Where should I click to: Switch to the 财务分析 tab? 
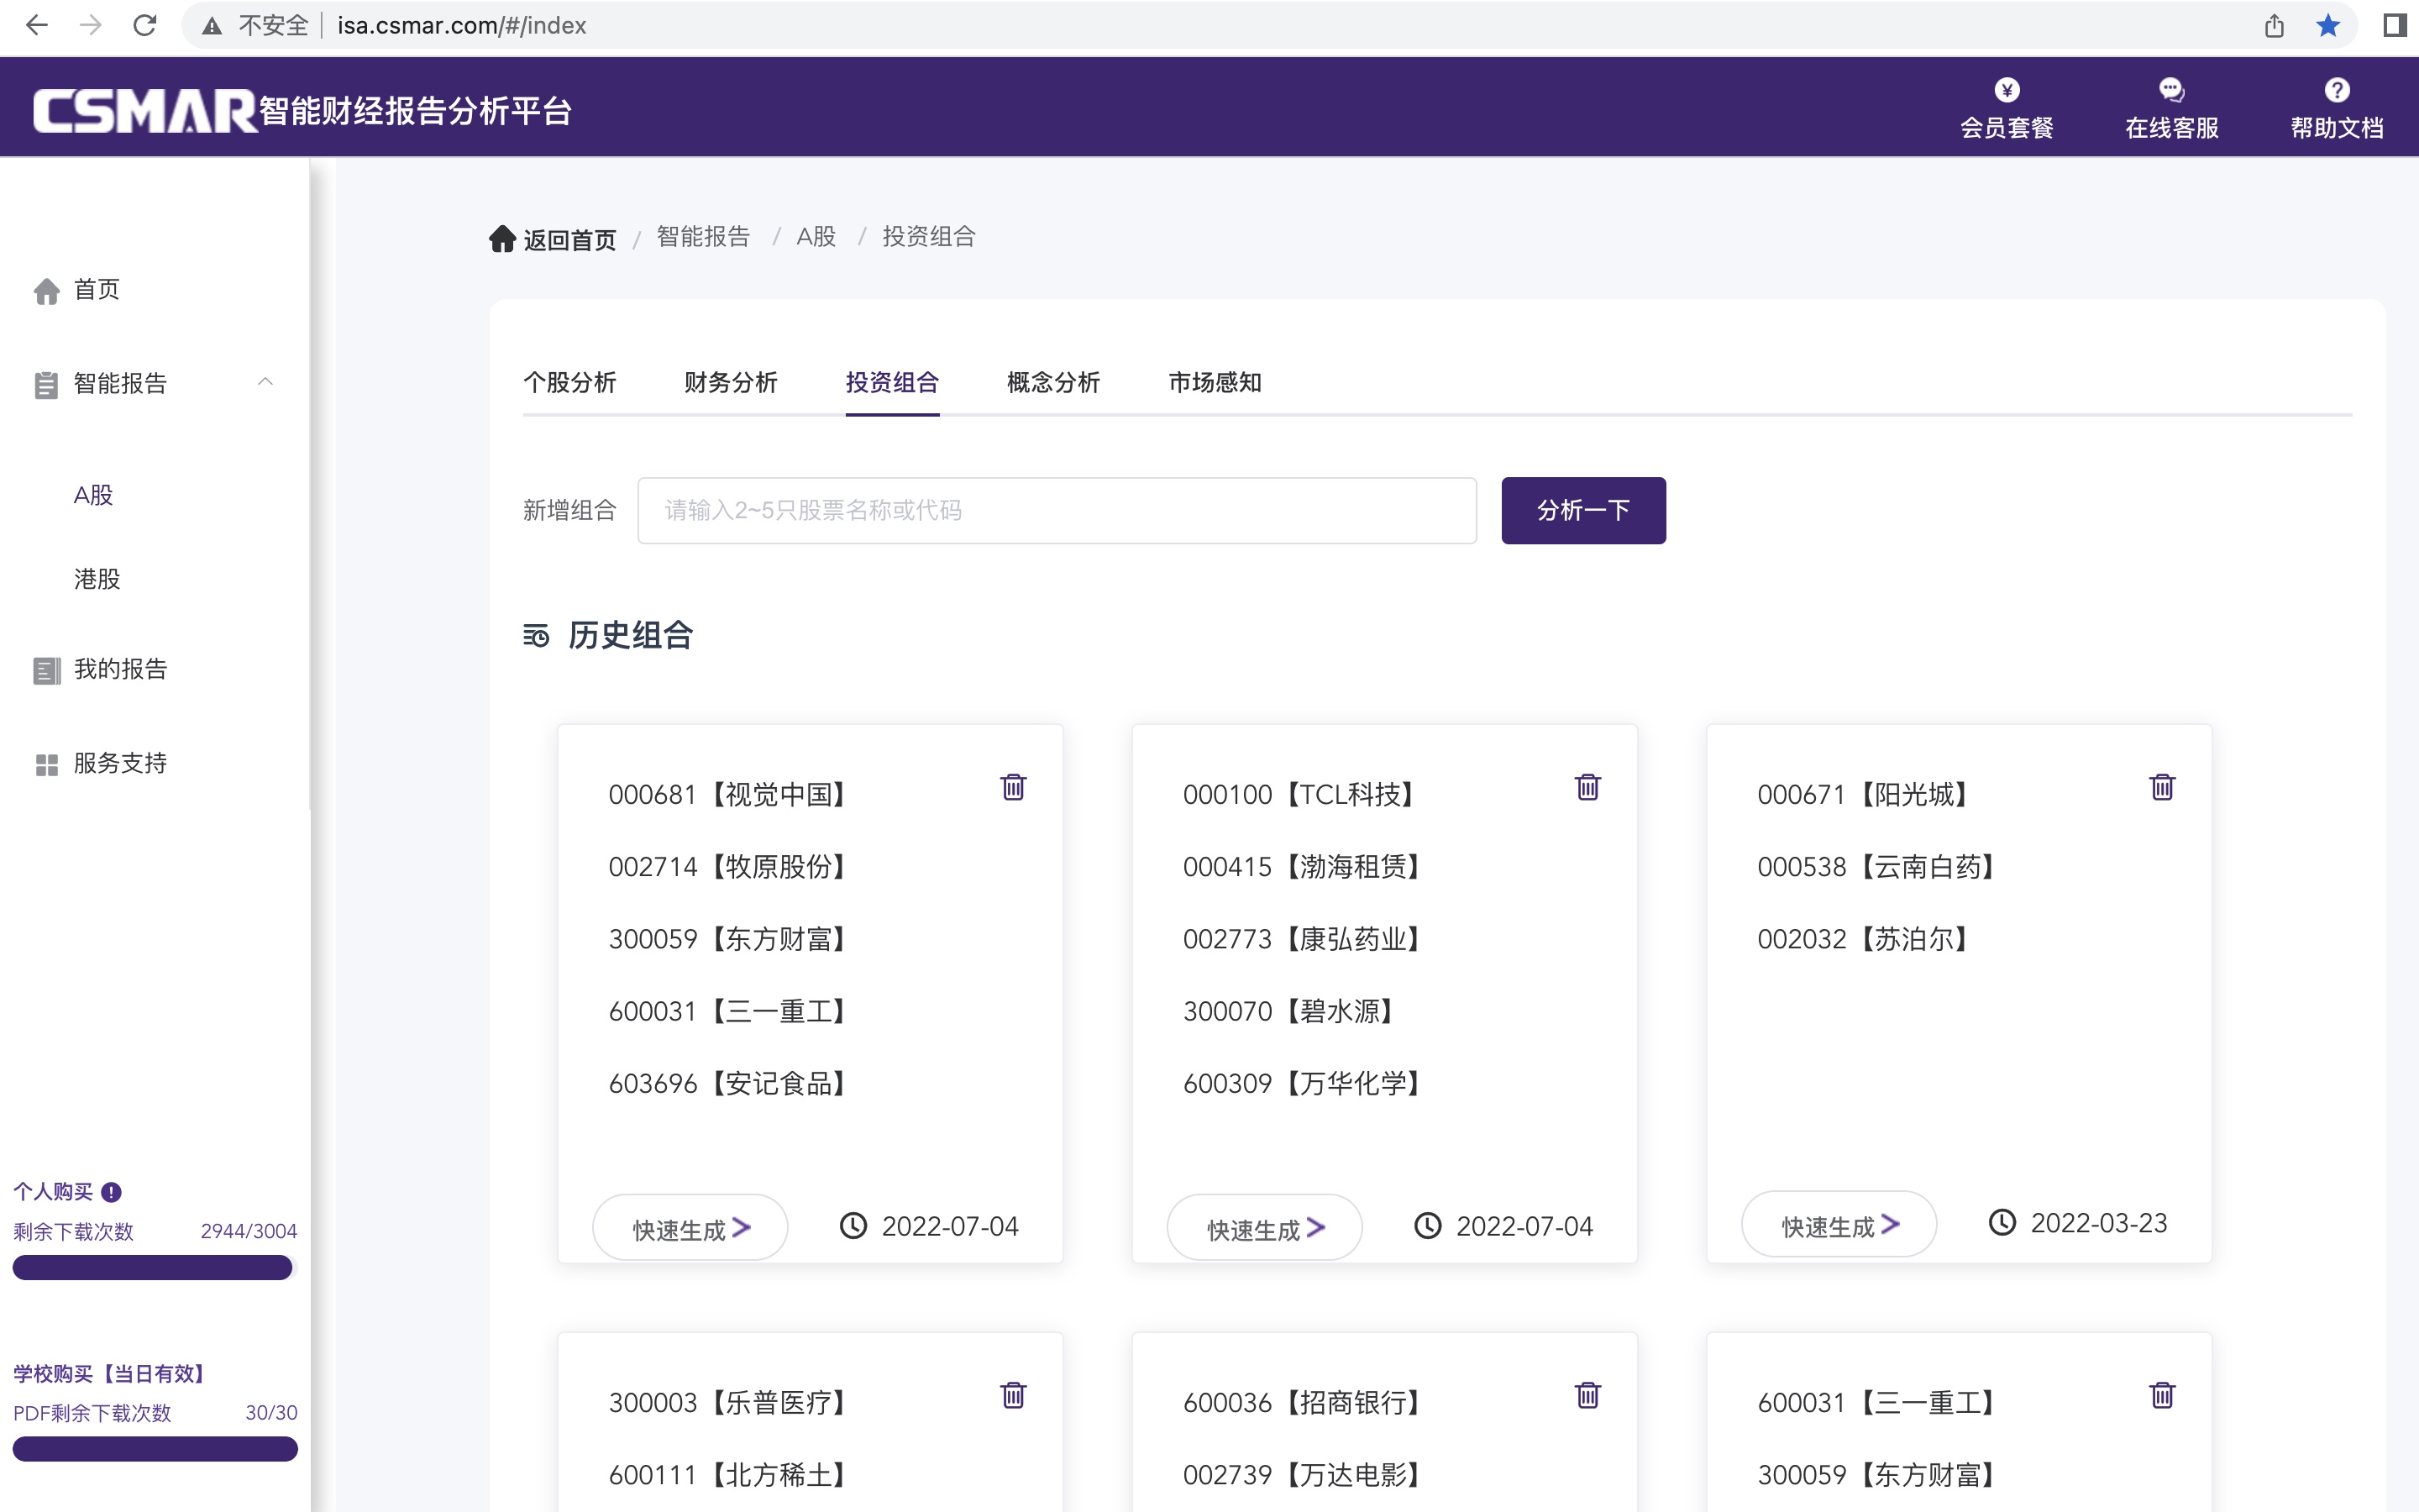[731, 382]
